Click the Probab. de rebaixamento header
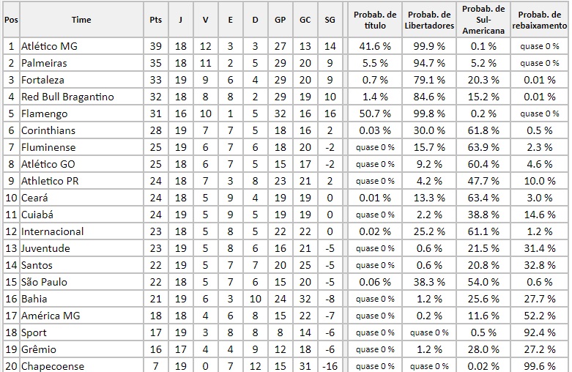 pyautogui.click(x=540, y=20)
